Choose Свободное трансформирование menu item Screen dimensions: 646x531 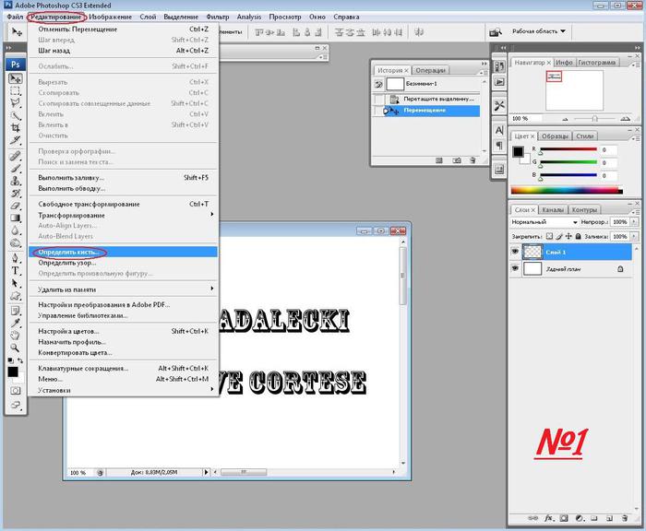pyautogui.click(x=124, y=204)
